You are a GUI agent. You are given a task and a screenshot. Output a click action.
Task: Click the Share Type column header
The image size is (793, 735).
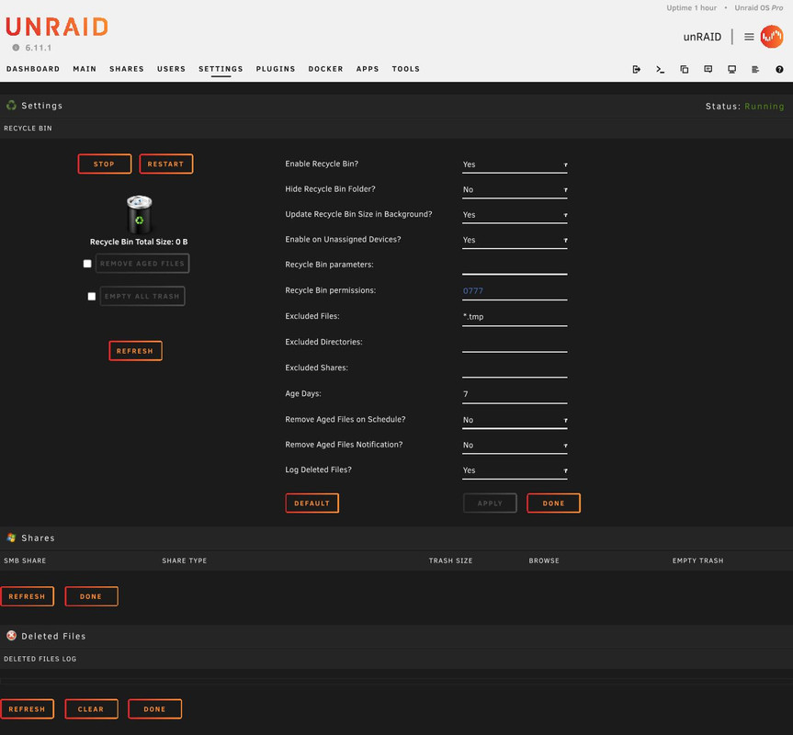(x=184, y=560)
